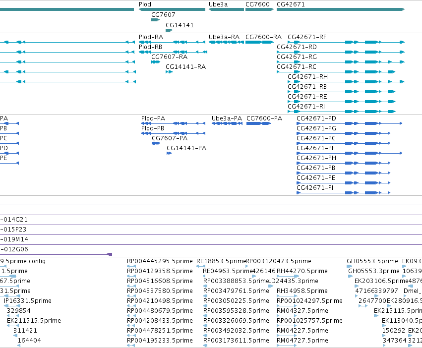422x348 pixels.
Task: Open EST RP004480679.5prime
Action: point(131,316)
